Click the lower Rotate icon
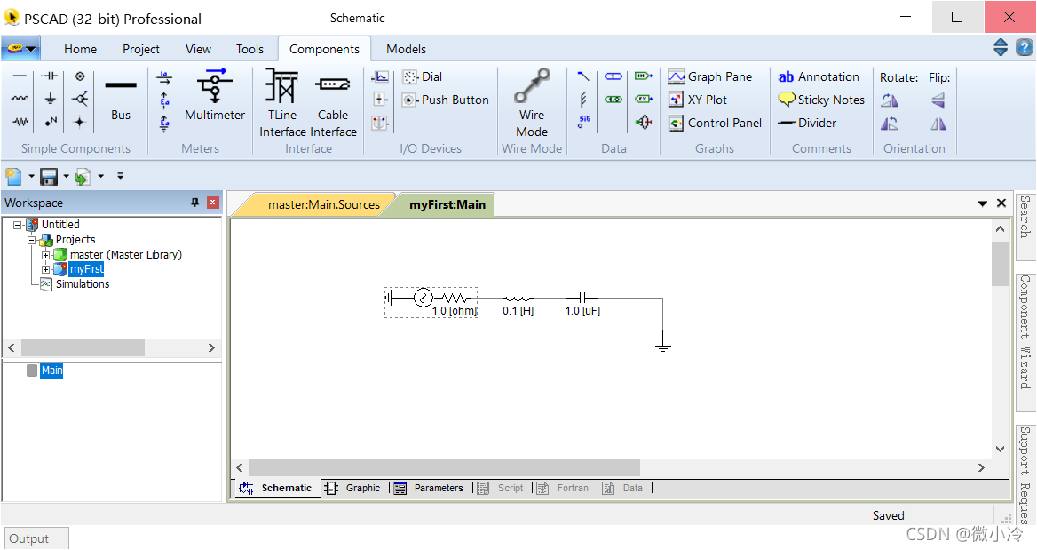Viewport: 1037px width, 550px height. pyautogui.click(x=891, y=124)
